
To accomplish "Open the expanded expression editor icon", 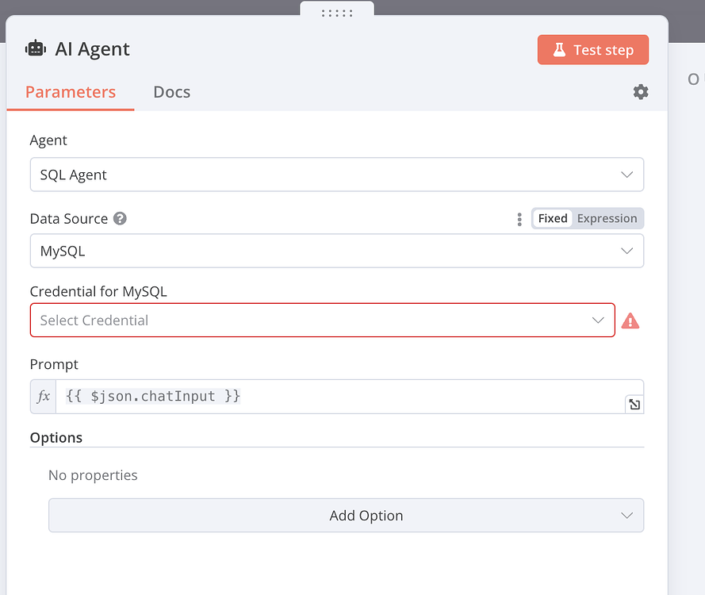I will (634, 405).
